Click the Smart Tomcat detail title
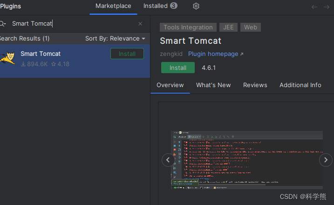 click(x=191, y=41)
